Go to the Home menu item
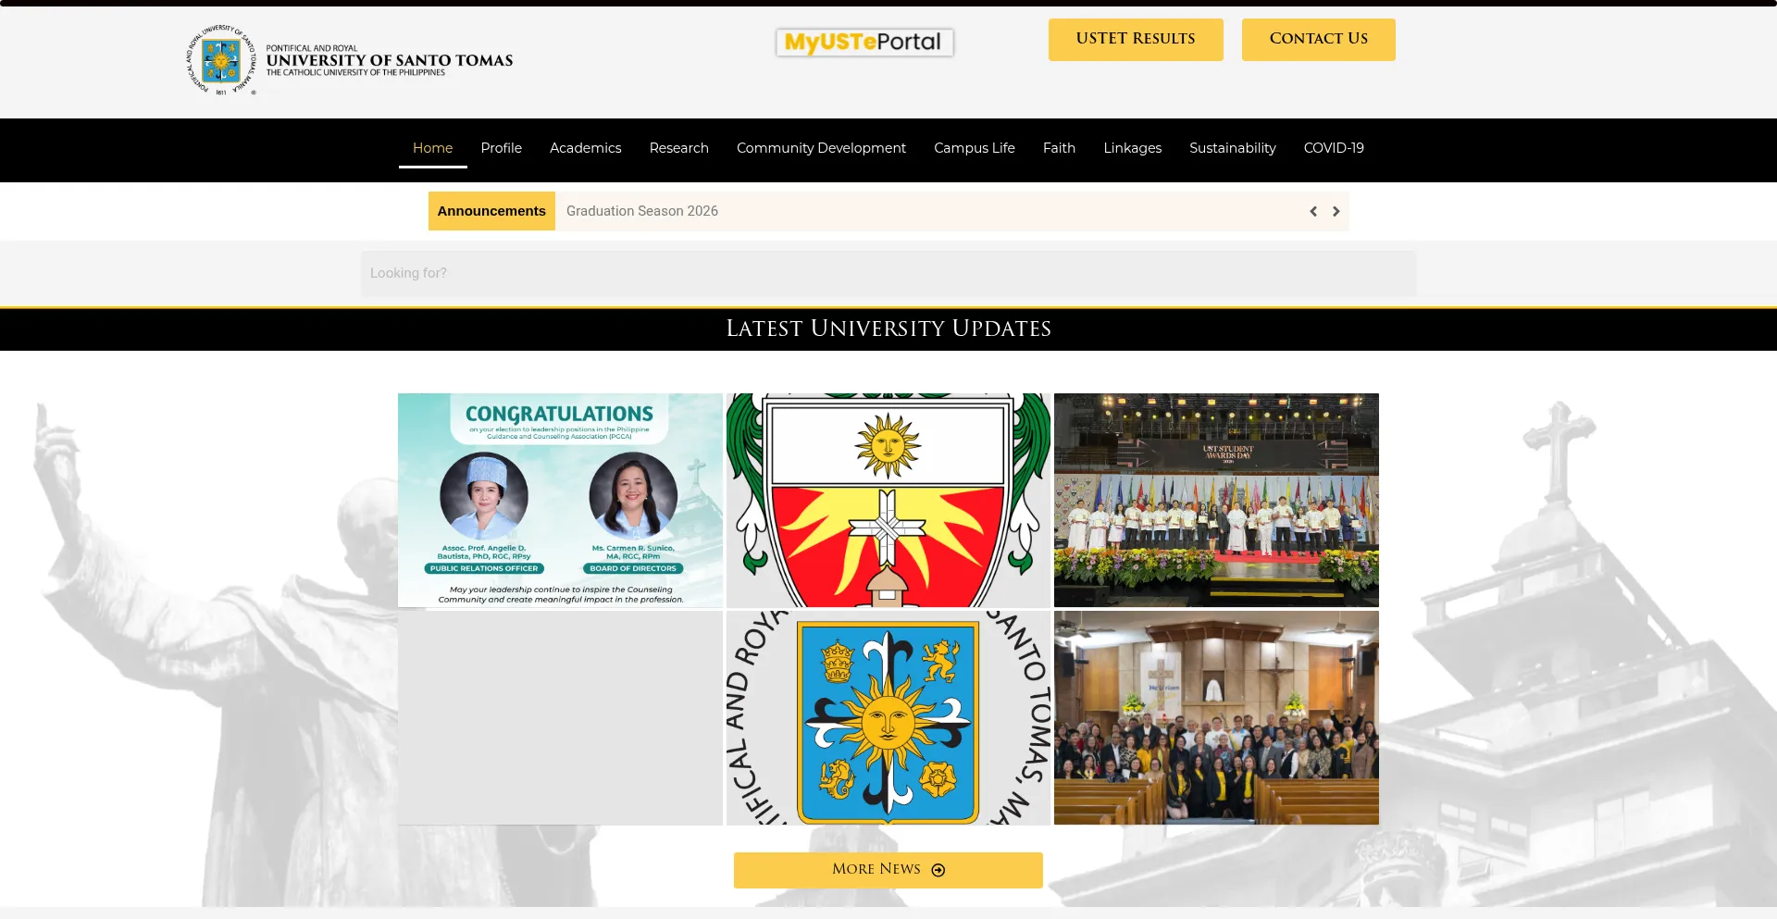This screenshot has height=919, width=1777. [432, 148]
